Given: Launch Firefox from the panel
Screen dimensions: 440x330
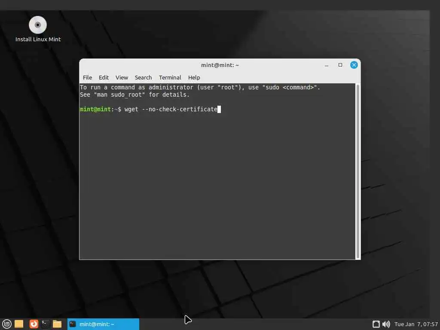Looking at the screenshot, I should pyautogui.click(x=34, y=324).
